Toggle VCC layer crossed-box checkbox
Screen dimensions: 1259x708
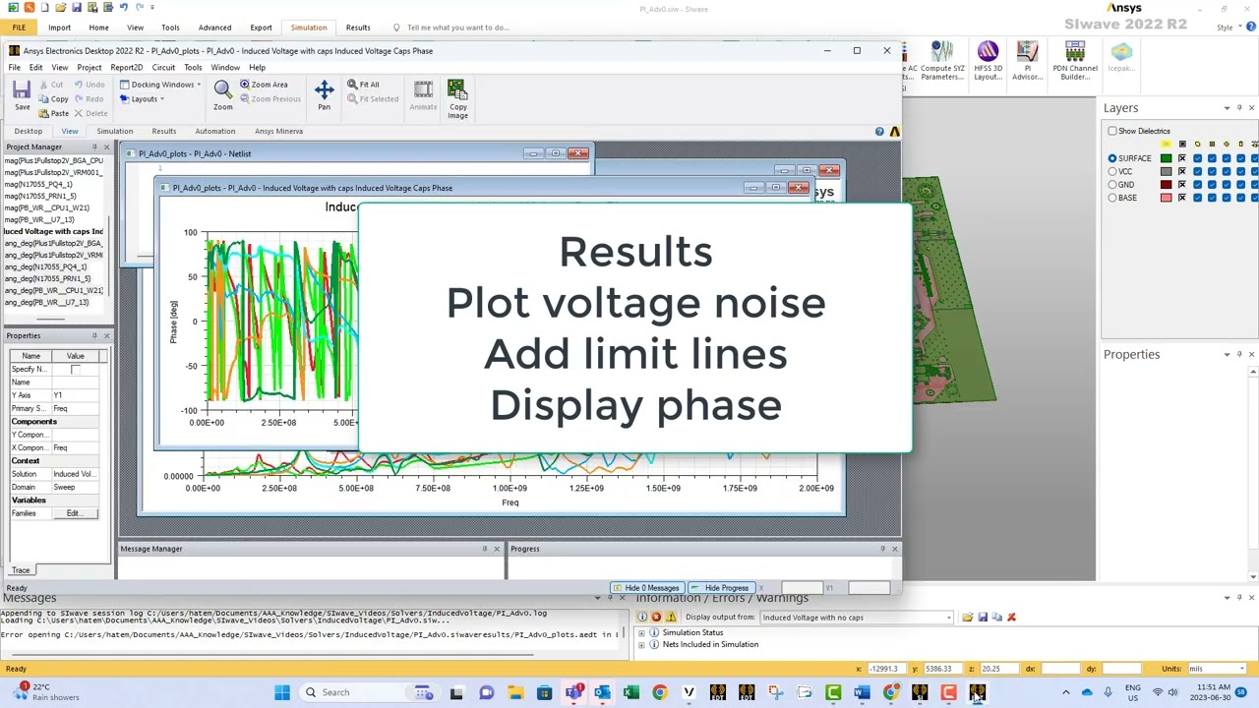pyautogui.click(x=1182, y=171)
